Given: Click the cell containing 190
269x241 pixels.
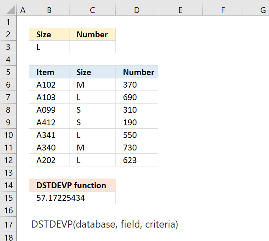Looking at the screenshot, I should point(137,122).
